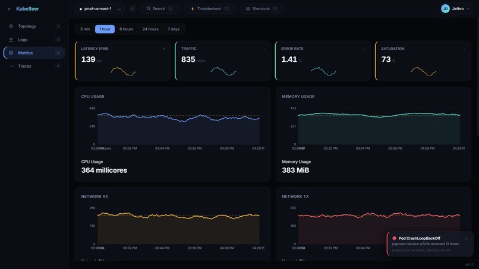Click the production/payment-service path in the alert
Viewport: 479px width, 269px height.
point(421,250)
